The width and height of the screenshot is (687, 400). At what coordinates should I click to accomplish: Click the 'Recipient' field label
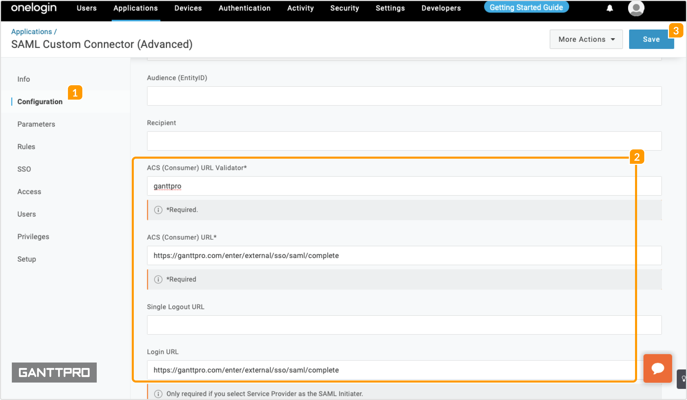click(x=161, y=123)
